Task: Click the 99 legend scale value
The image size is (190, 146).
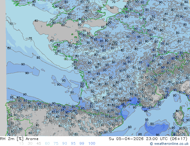Action: (82, 143)
